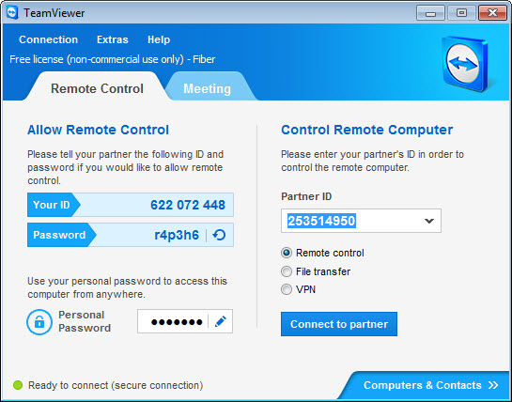Screen dimensions: 512x402
Task: Click the refresh random password icon
Action: 219,235
